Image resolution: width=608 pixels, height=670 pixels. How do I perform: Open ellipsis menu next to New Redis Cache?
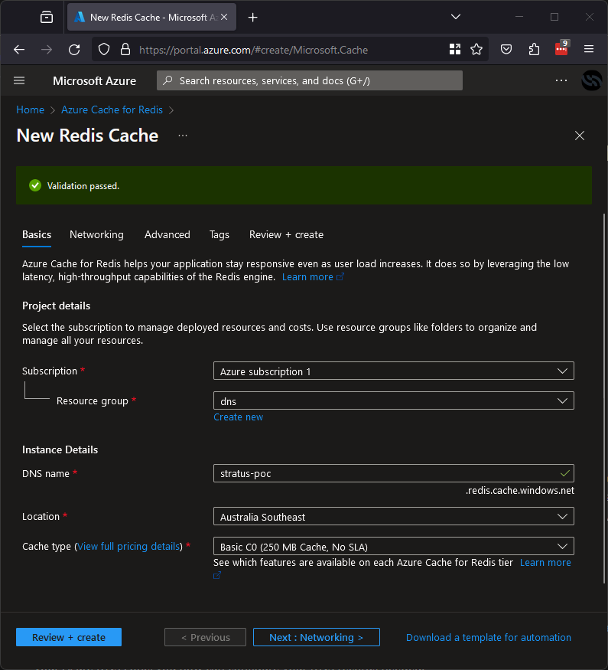coord(183,136)
